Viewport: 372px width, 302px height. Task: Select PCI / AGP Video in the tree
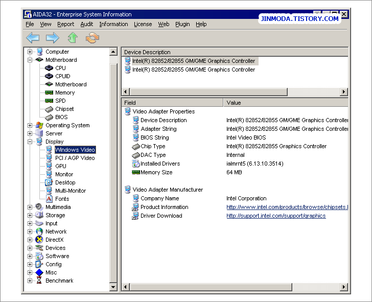pyautogui.click(x=75, y=158)
